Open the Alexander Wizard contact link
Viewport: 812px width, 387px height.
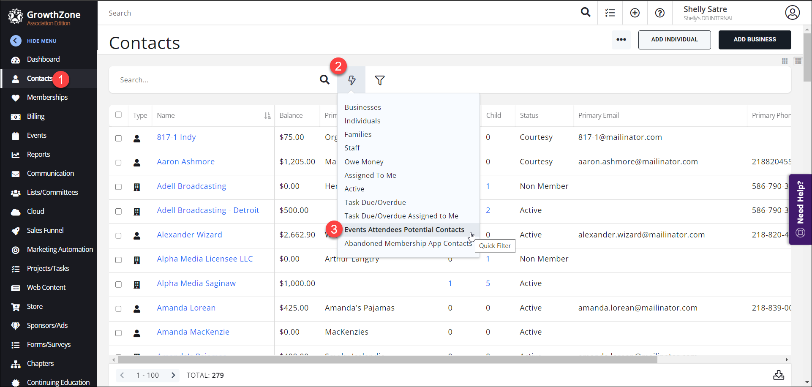tap(189, 235)
